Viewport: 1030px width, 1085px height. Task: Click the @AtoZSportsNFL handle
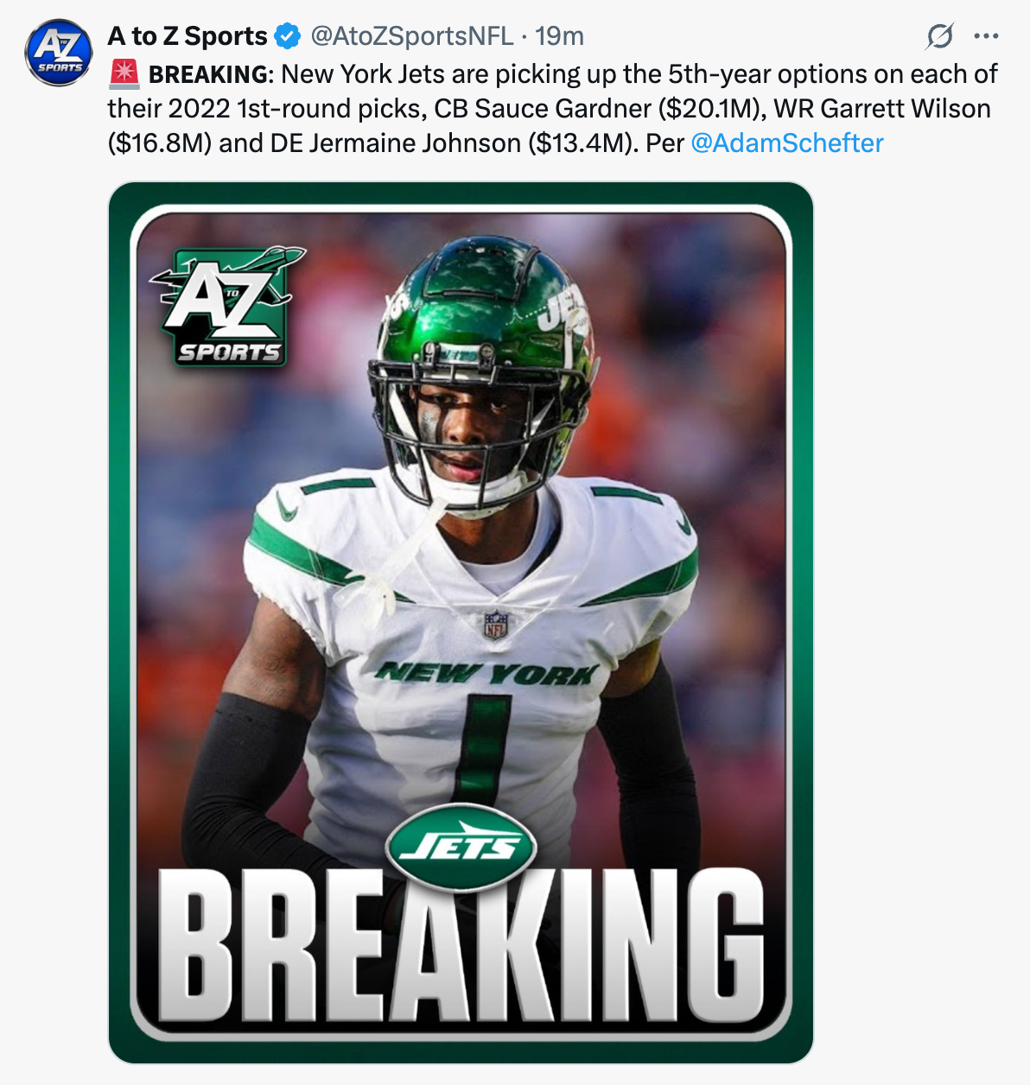tap(411, 36)
